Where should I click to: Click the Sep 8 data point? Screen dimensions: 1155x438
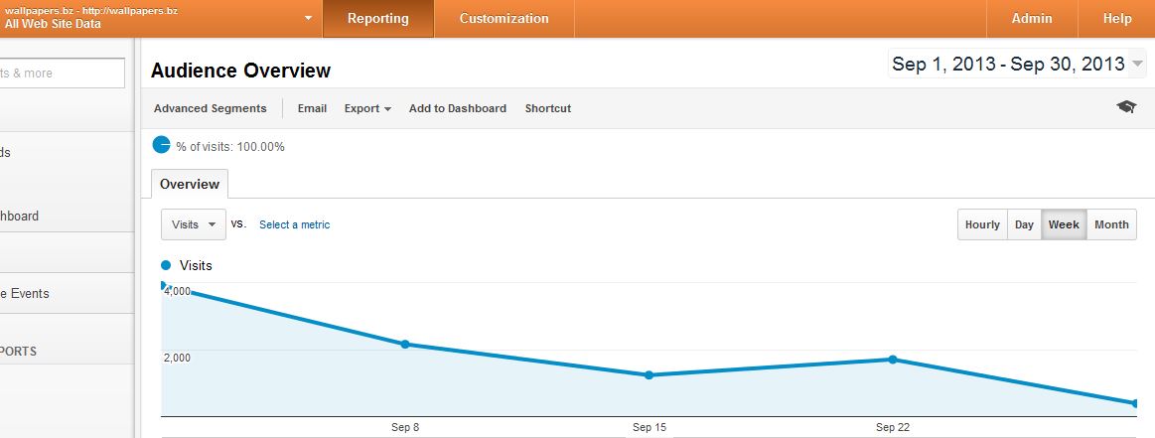pos(405,344)
